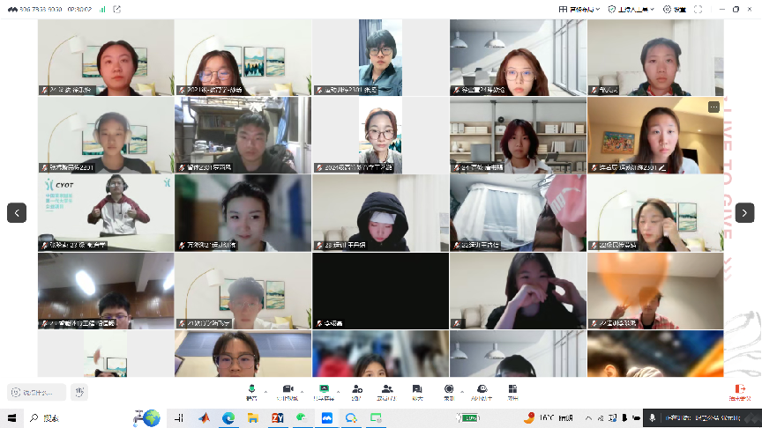Expand the arrow next to microphone button
Screen dimensions: 762x428
coord(266,391)
